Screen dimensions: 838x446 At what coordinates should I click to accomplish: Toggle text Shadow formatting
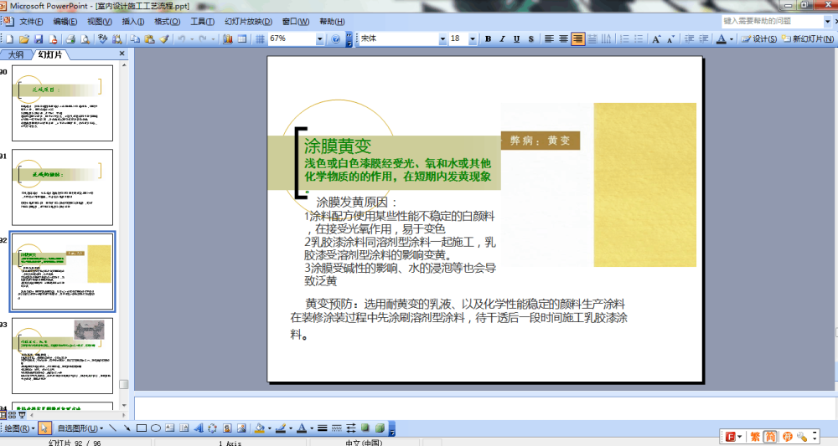(530, 39)
